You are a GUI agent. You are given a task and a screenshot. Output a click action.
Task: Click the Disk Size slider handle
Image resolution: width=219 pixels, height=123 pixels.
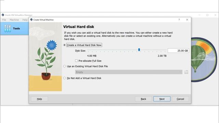pyautogui.click(x=139, y=50)
